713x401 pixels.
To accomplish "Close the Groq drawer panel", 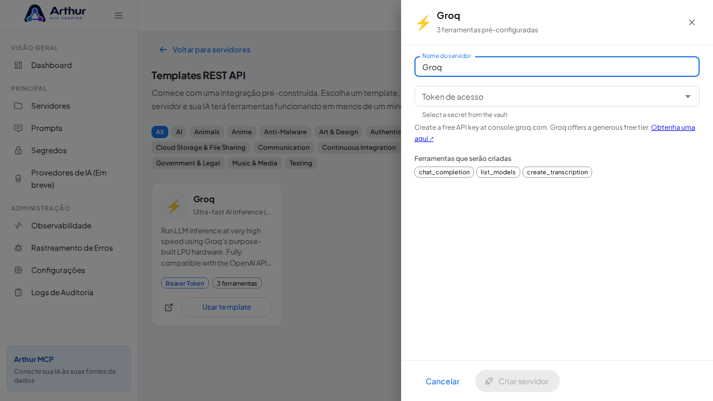I will [x=692, y=22].
